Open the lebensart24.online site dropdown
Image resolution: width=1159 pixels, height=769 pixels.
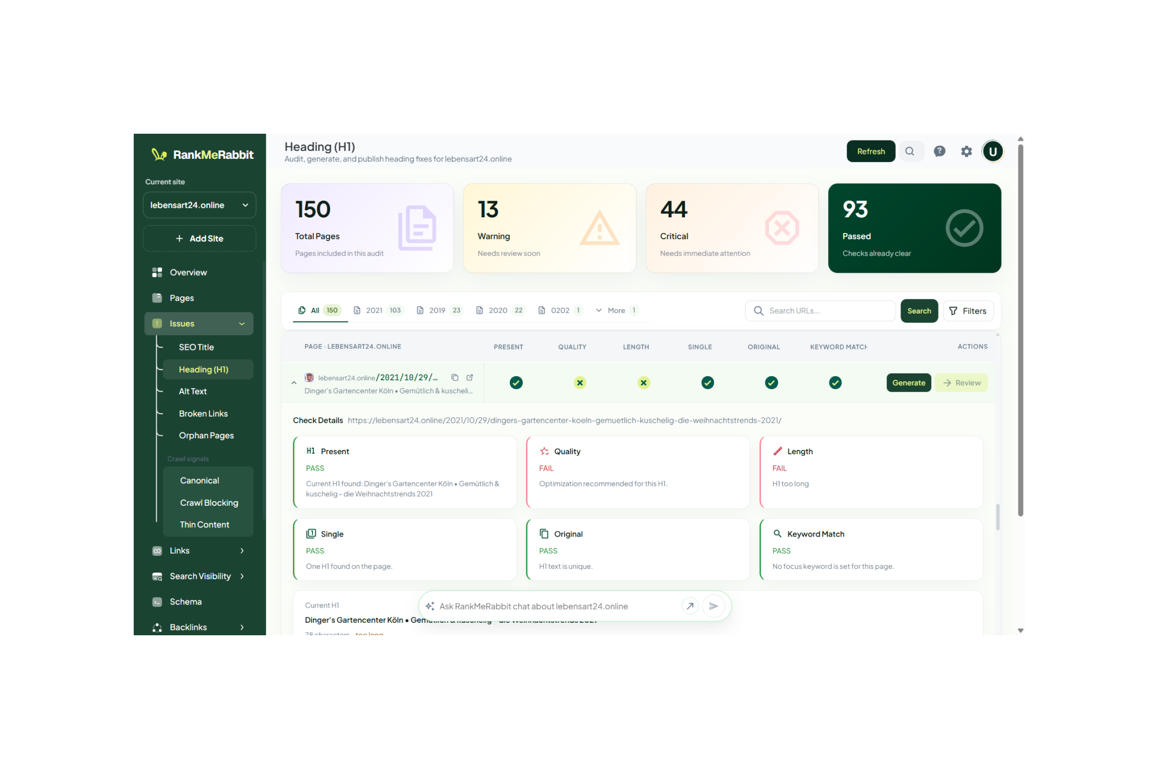[x=200, y=205]
